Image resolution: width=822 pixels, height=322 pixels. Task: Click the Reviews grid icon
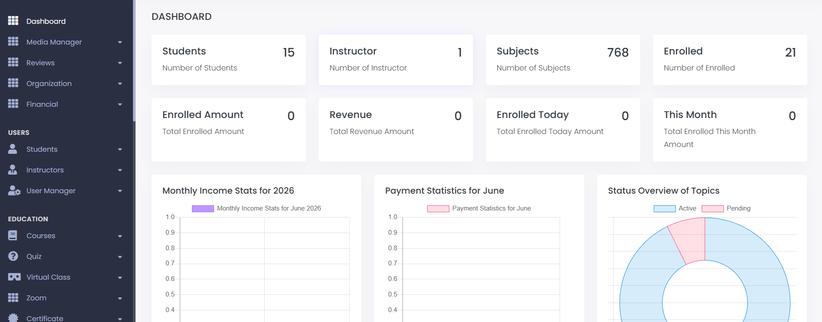(13, 62)
